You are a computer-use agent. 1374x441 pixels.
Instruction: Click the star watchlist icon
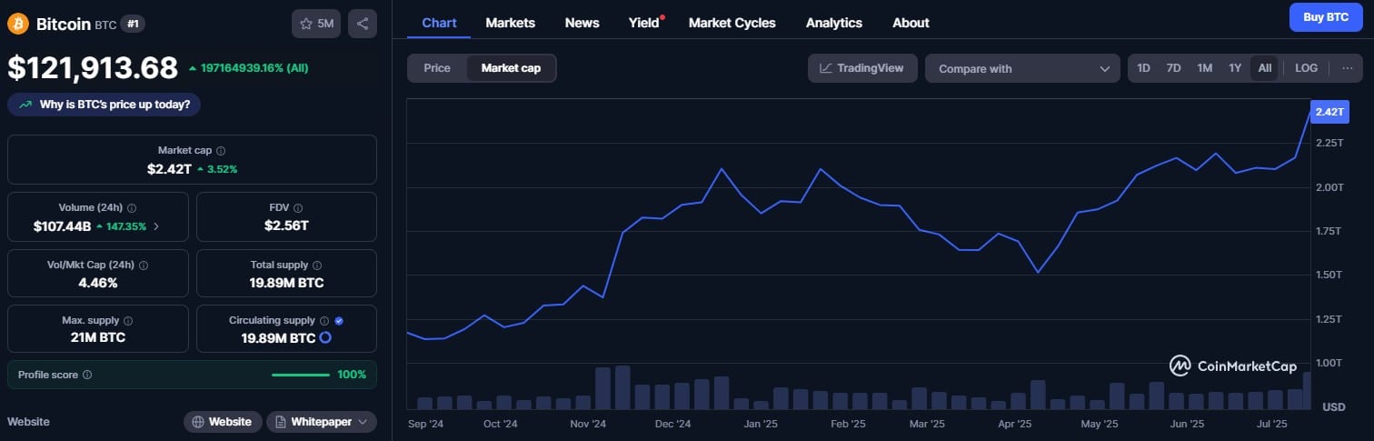click(307, 24)
